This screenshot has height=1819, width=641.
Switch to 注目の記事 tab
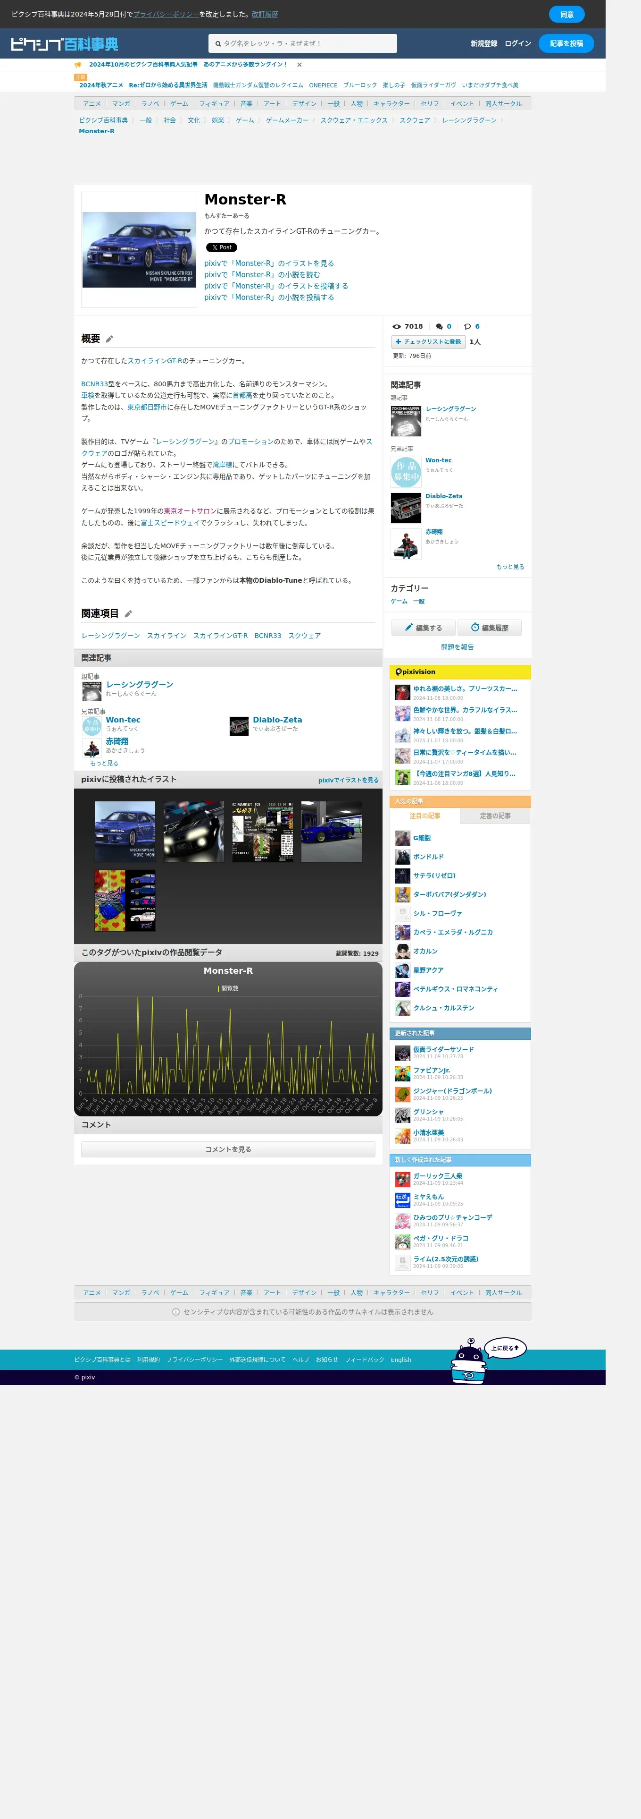(x=425, y=816)
